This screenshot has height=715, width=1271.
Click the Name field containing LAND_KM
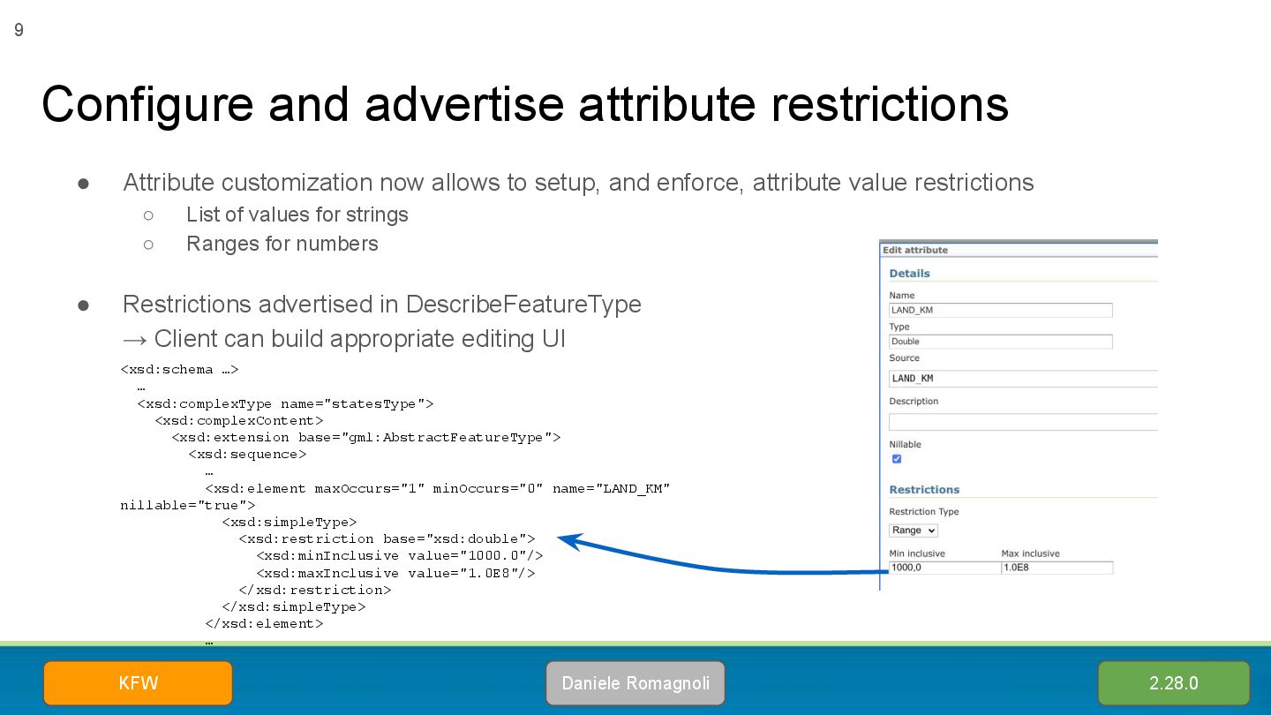click(x=1001, y=310)
